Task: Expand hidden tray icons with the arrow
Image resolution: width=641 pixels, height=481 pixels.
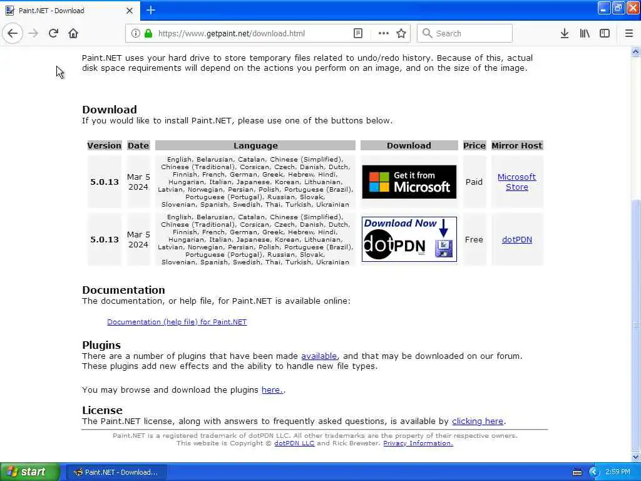Action: click(594, 472)
